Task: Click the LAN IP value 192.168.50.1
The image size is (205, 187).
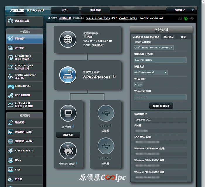Action: coord(143,119)
